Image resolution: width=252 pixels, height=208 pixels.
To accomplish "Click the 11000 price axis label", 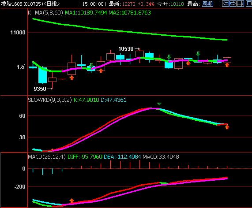I will (x=18, y=33).
